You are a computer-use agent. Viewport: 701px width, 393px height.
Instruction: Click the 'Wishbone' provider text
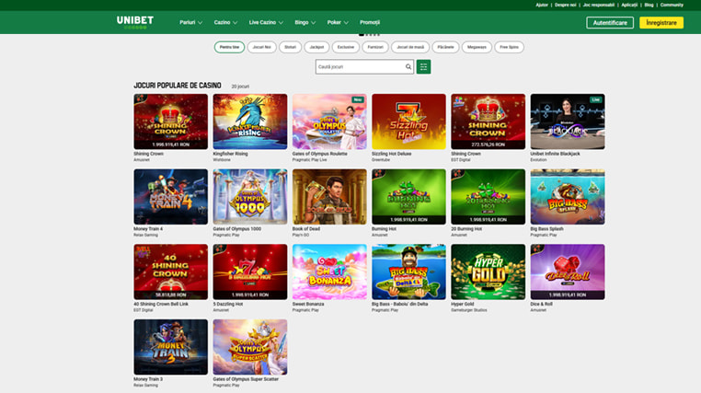222,159
